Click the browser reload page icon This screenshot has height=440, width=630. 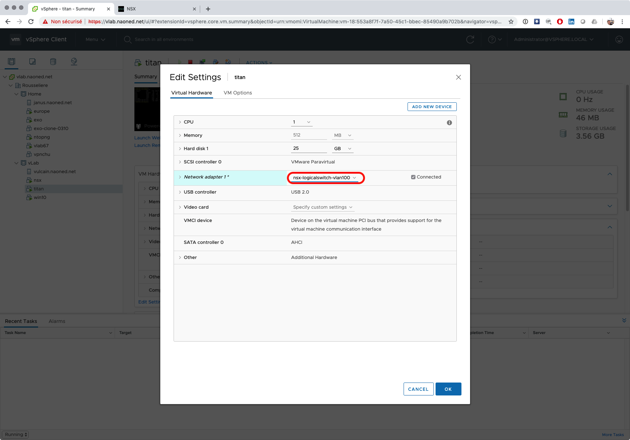(31, 22)
